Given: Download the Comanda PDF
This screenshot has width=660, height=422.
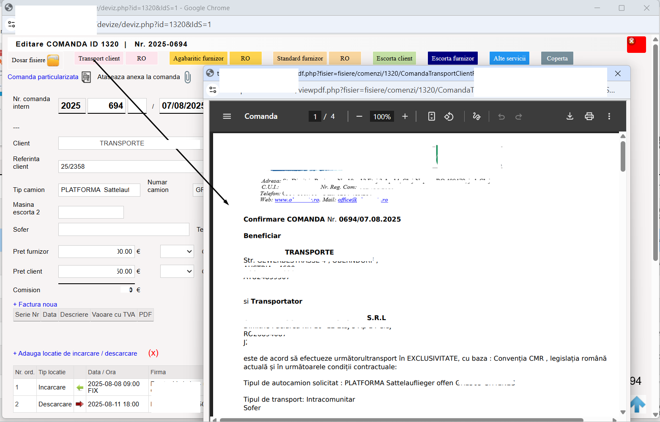Looking at the screenshot, I should click(x=570, y=116).
